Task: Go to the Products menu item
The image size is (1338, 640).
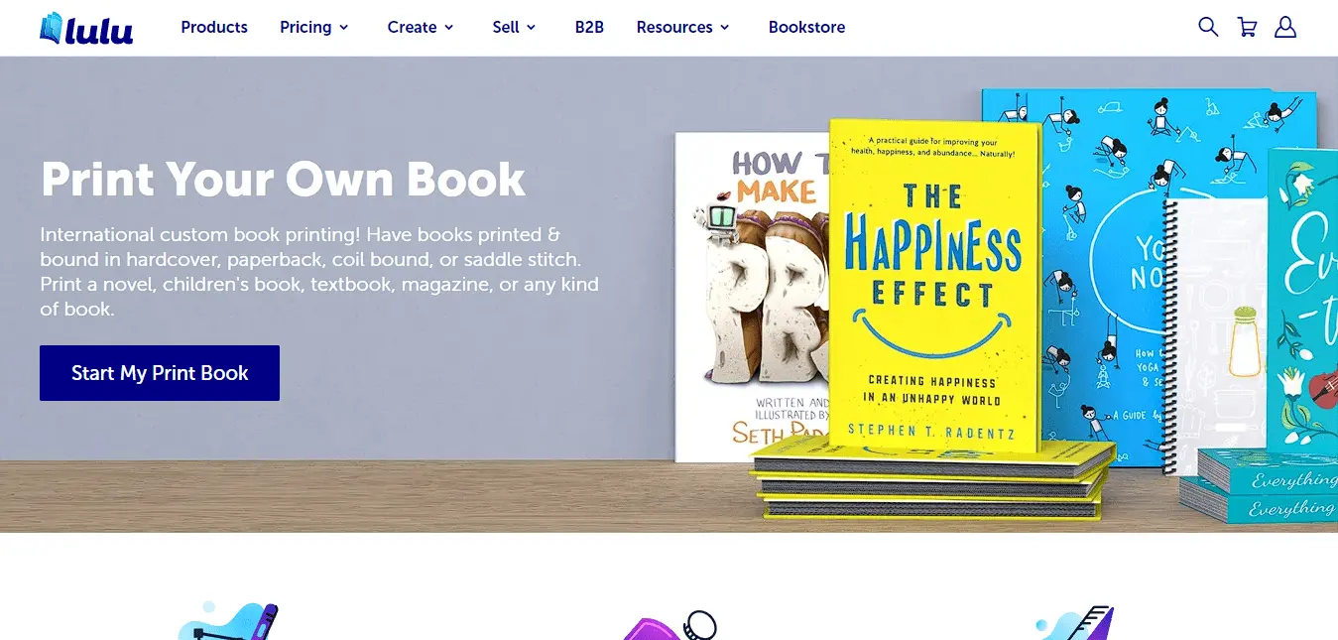Action: coord(214,27)
